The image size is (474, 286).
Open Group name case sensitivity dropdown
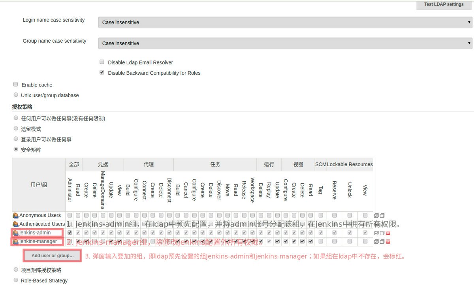click(285, 43)
